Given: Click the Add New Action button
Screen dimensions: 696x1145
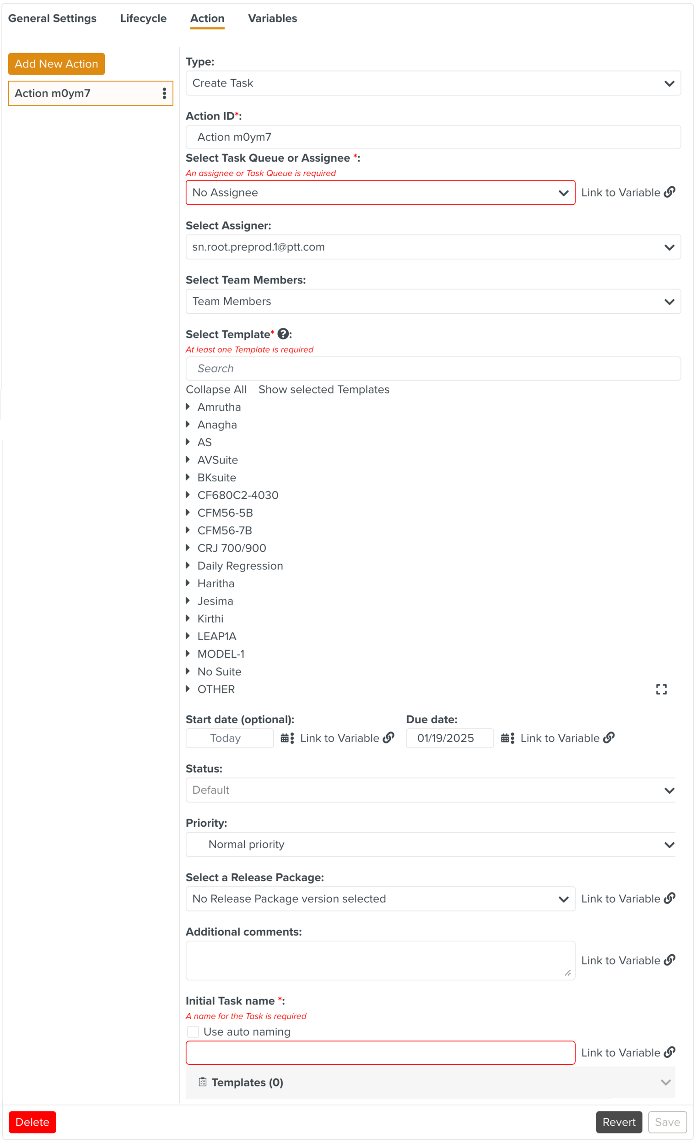Looking at the screenshot, I should [x=56, y=64].
